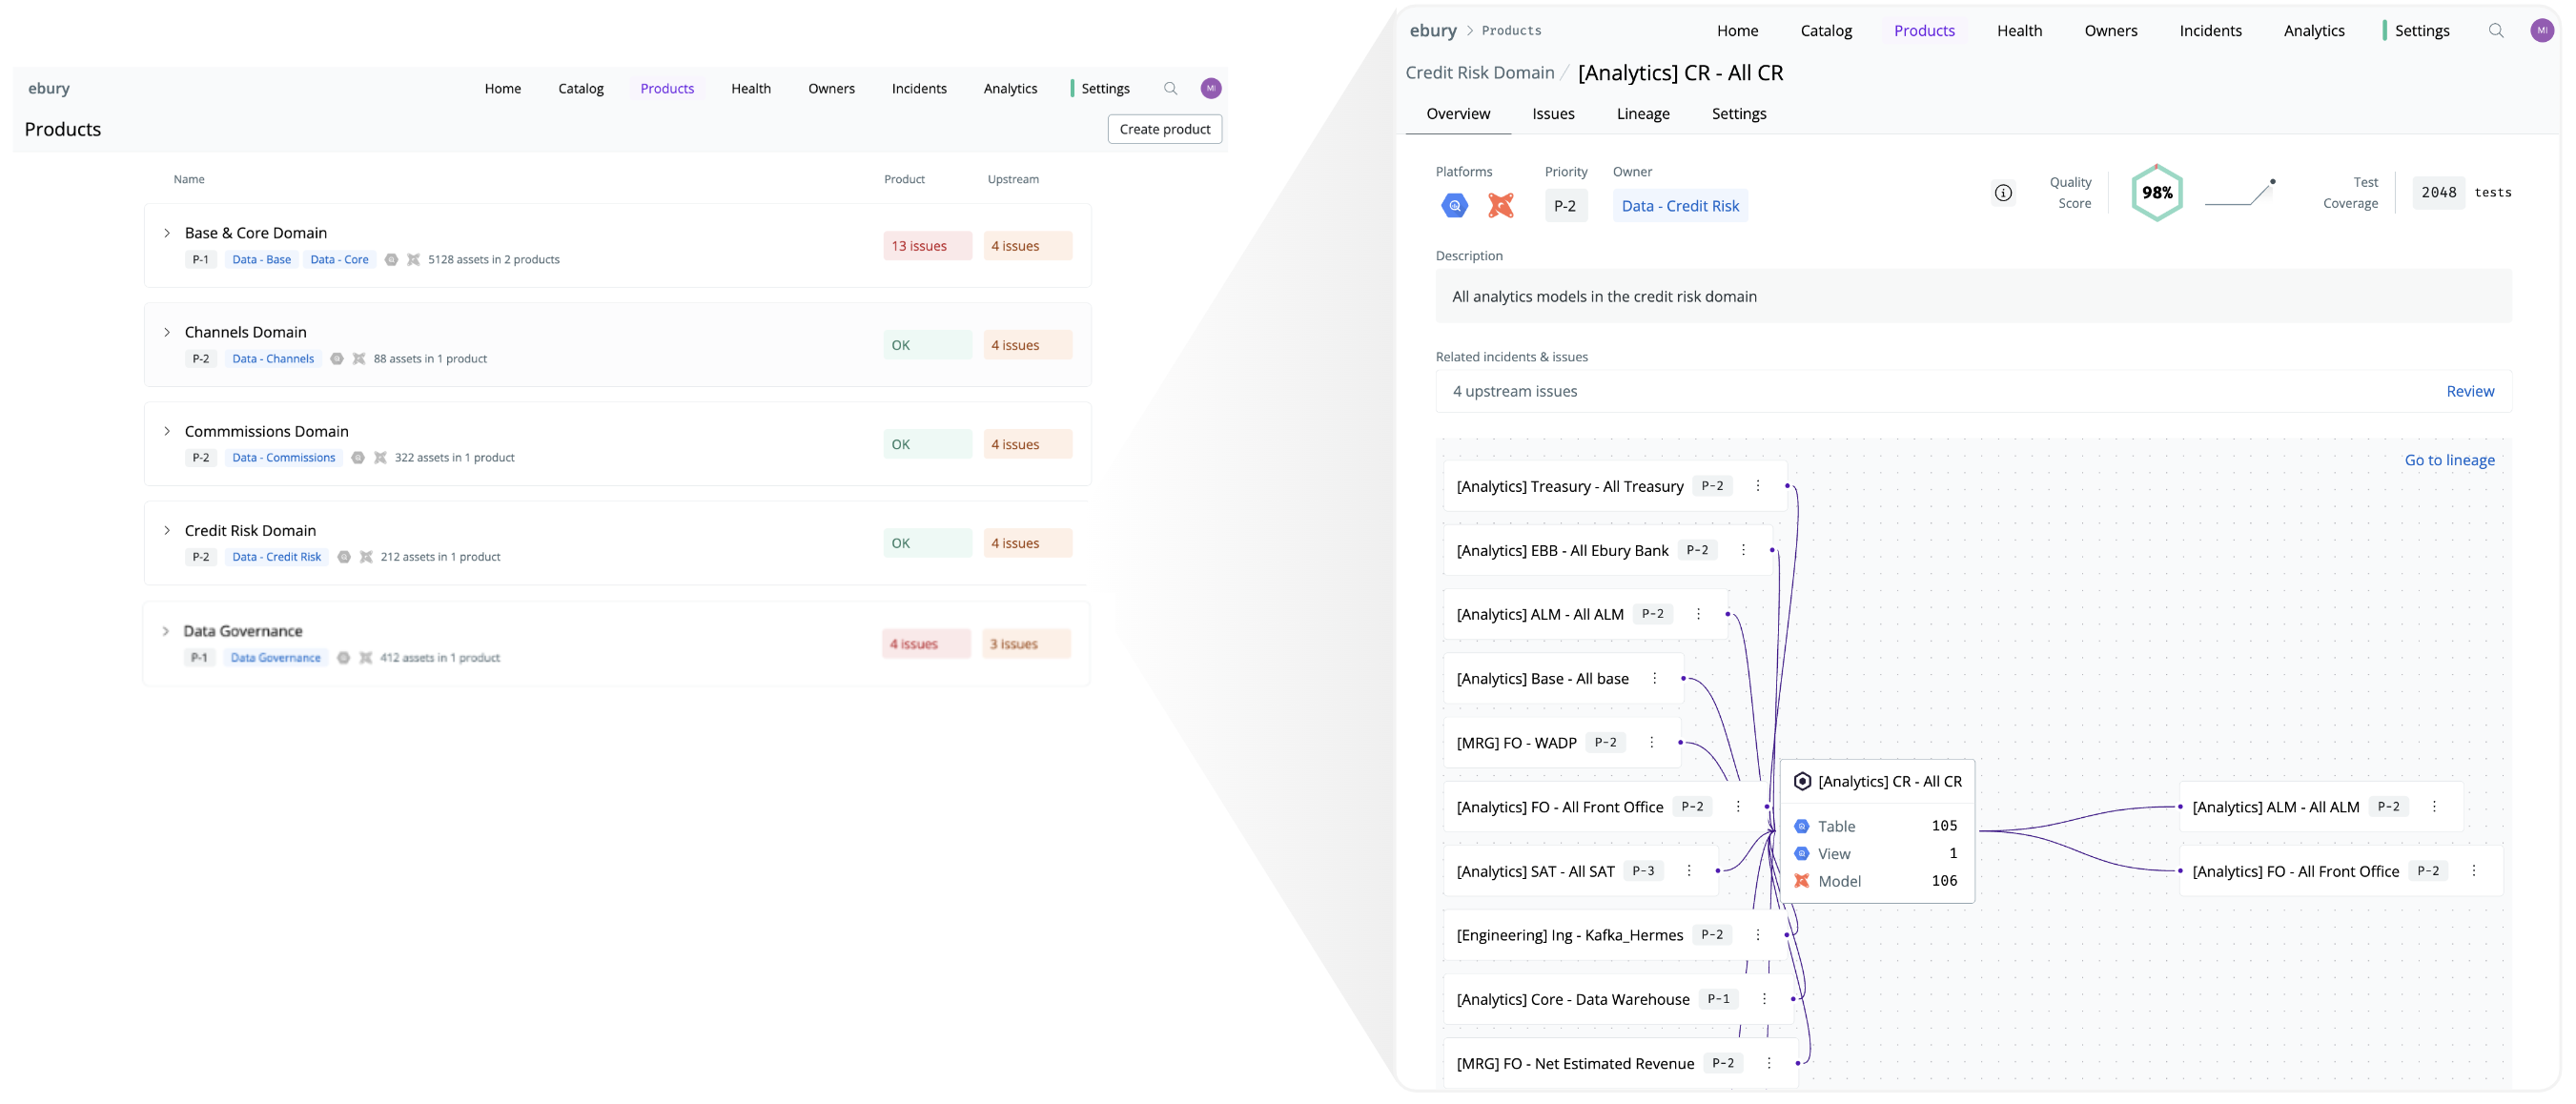The height and width of the screenshot is (1104, 2576).
Task: Expand the Credit Risk Domain row
Action: 167,531
